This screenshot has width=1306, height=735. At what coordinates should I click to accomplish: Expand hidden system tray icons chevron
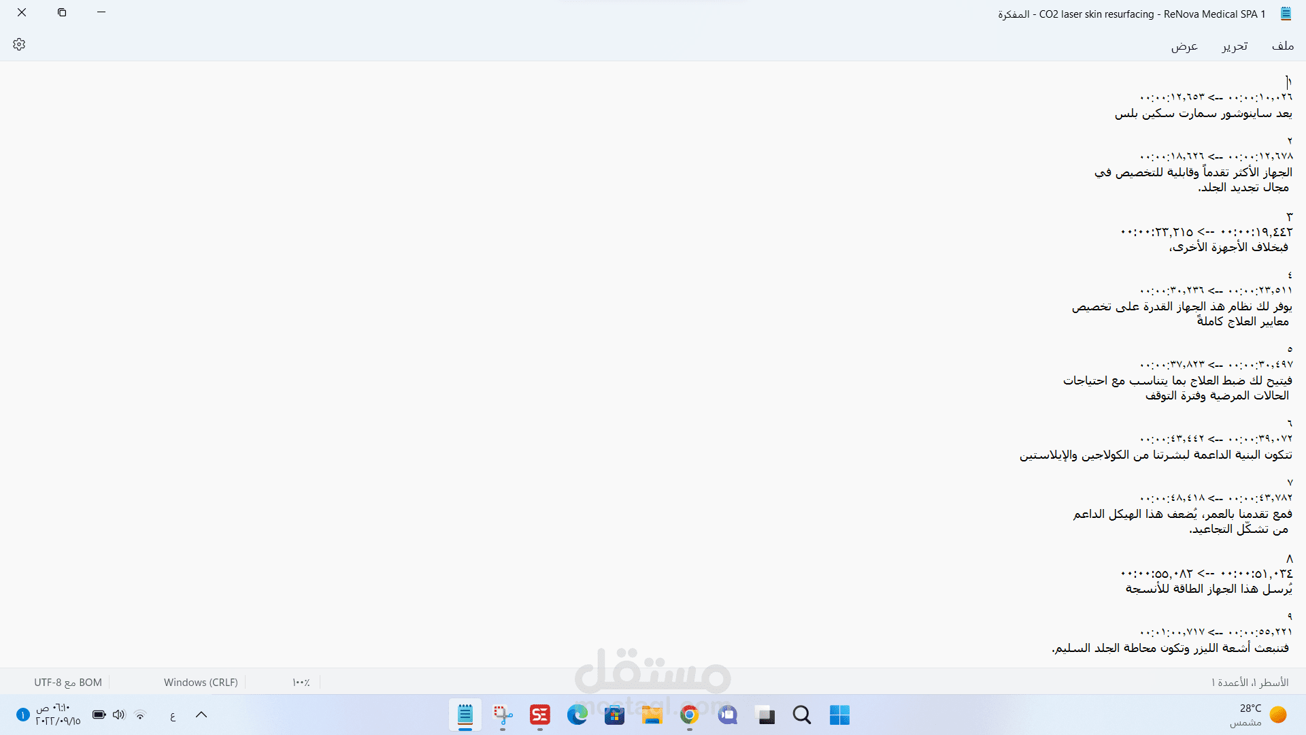tap(201, 715)
